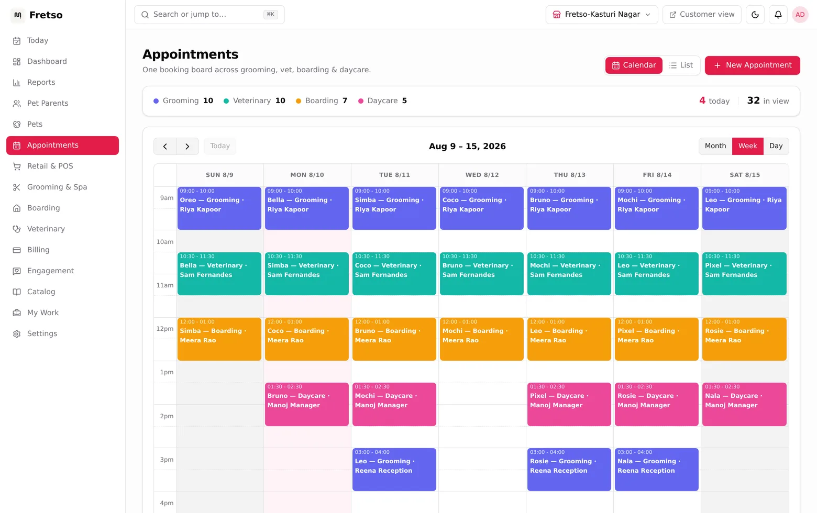
Task: Click the Billing card icon
Action: coord(17,250)
